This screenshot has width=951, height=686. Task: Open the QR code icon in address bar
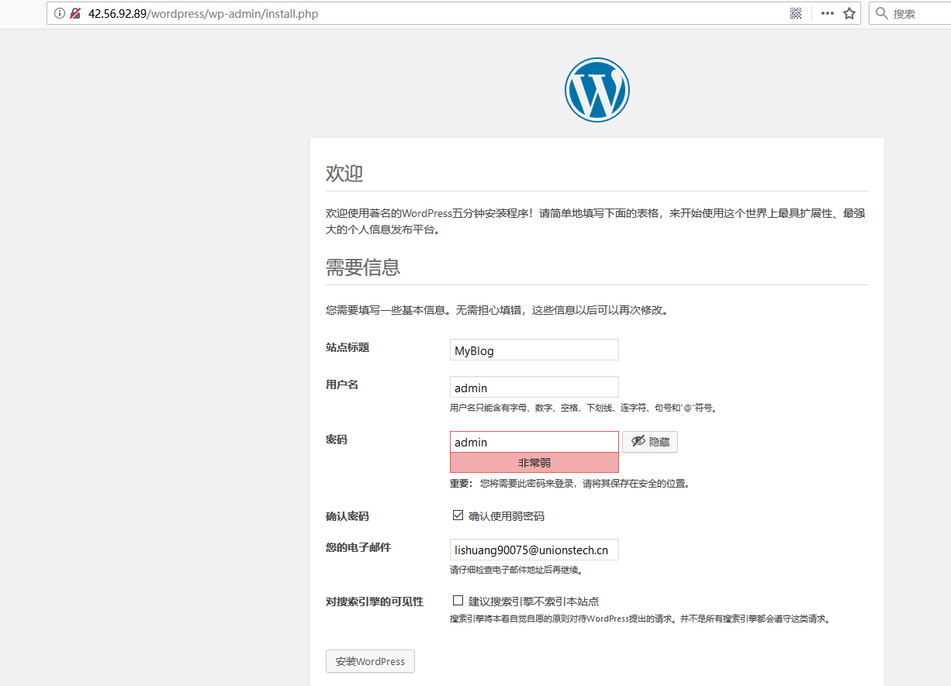[795, 13]
